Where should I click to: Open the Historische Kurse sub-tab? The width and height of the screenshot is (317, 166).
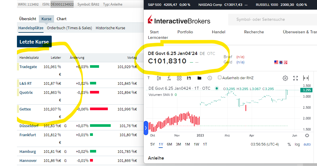[110, 28]
